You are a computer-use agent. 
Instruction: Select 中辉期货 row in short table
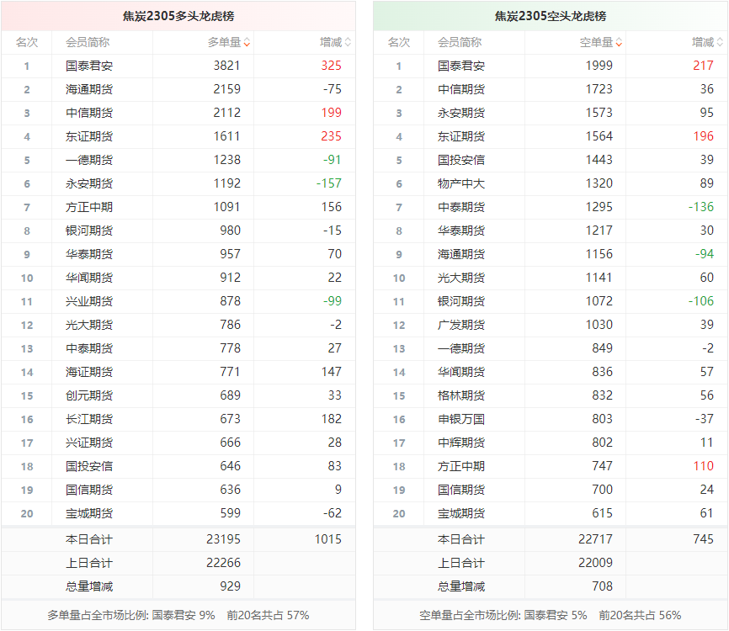(x=460, y=443)
